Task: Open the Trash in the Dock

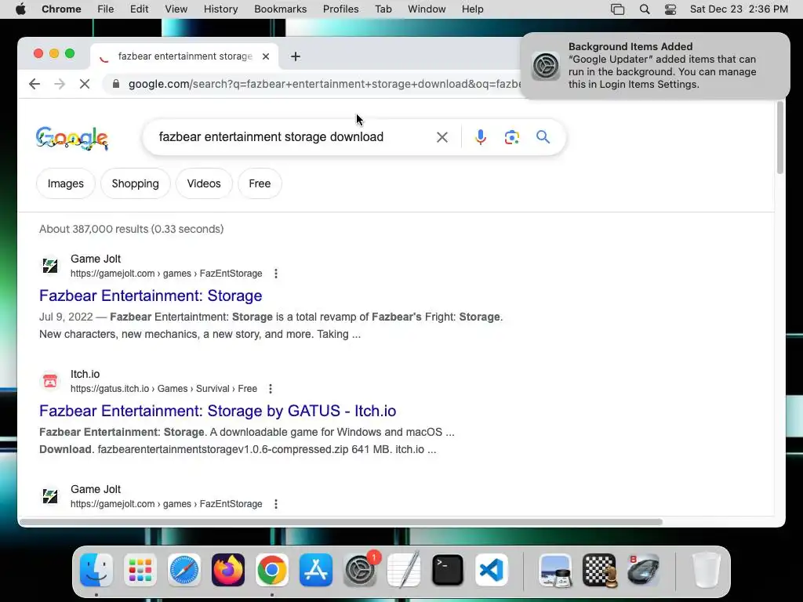Action: click(707, 570)
